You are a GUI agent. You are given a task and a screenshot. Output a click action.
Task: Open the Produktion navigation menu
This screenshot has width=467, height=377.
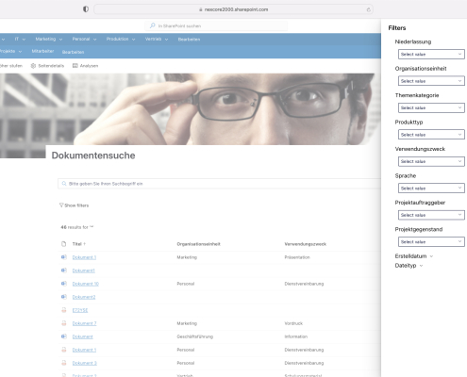tap(121, 39)
